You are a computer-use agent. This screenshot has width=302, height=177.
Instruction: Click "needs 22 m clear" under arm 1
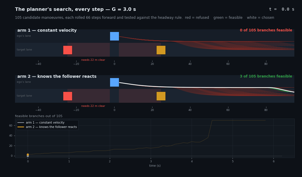93,60
